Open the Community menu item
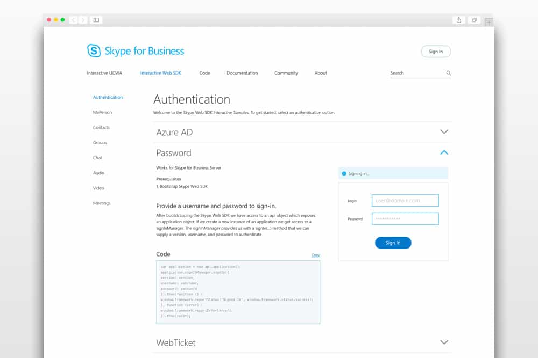 point(286,73)
